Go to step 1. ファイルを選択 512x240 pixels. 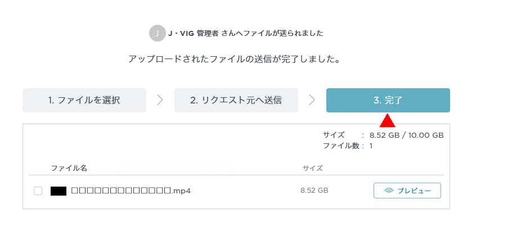84,100
